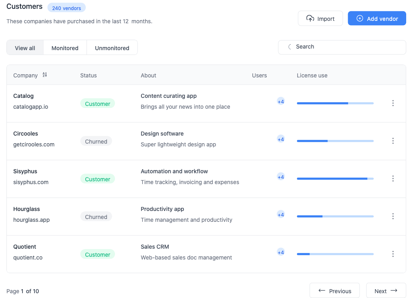413x298 pixels.
Task: Open the Circooles row kebab menu
Action: click(393, 141)
